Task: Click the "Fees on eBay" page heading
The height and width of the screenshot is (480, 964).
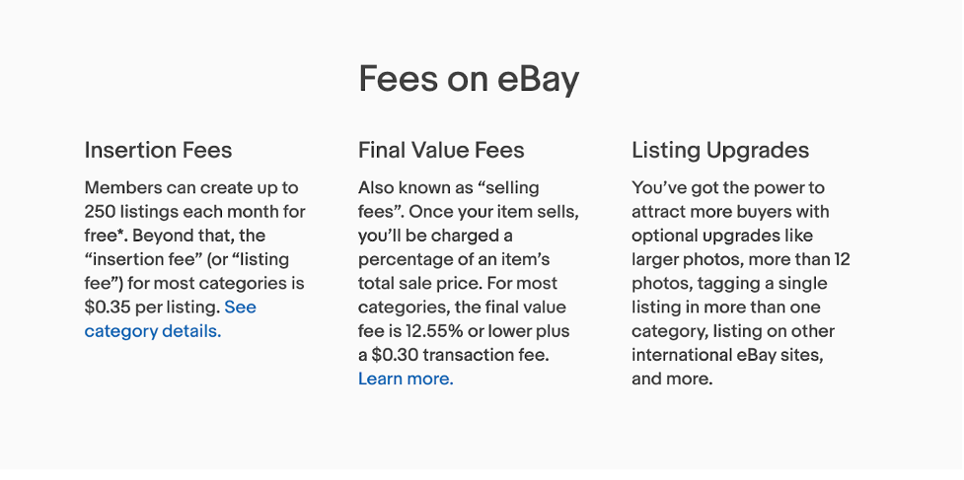Action: click(x=468, y=79)
